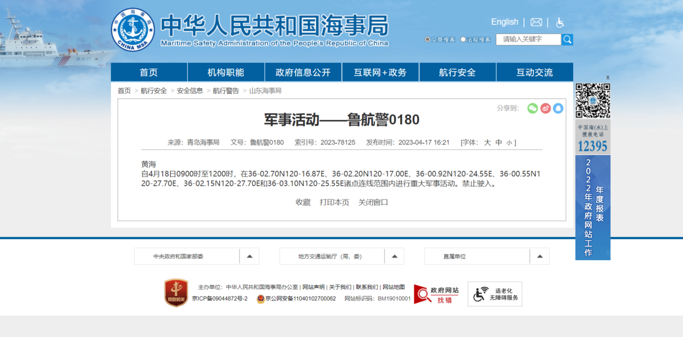
Task: Open the mail envelope icon
Action: click(536, 22)
